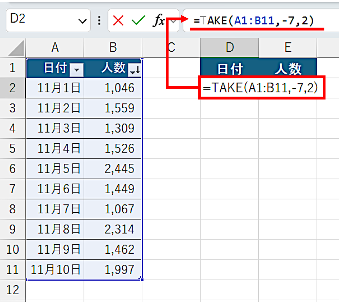
Task: Click cell containing 11月7日
Action: (55, 209)
